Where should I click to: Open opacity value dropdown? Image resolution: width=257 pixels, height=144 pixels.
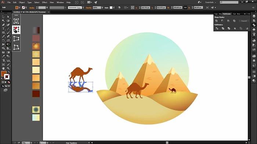(x=102, y=8)
